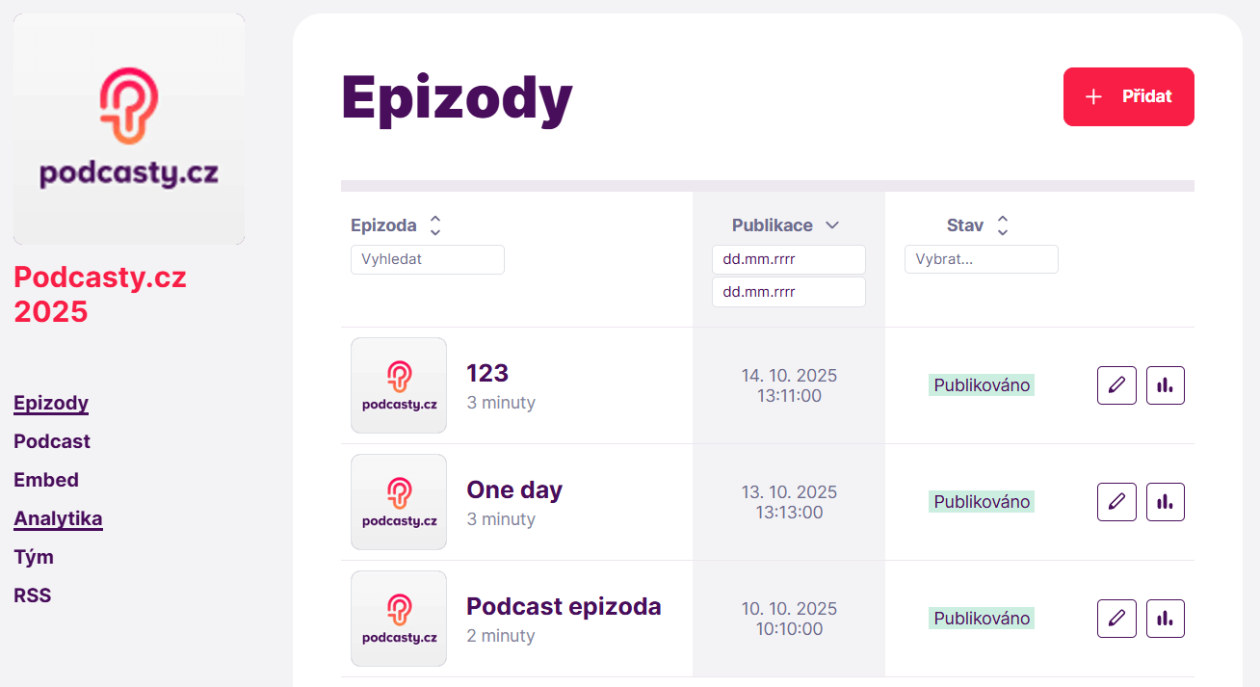Toggle Publikace column sort chevron
Viewport: 1260px width, 687px height.
(832, 225)
